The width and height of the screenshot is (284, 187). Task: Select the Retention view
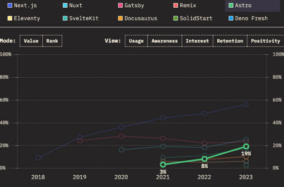pyautogui.click(x=230, y=41)
